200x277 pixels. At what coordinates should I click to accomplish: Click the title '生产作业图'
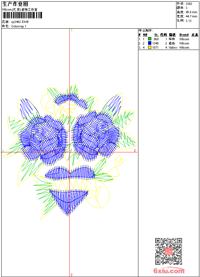[15, 4]
